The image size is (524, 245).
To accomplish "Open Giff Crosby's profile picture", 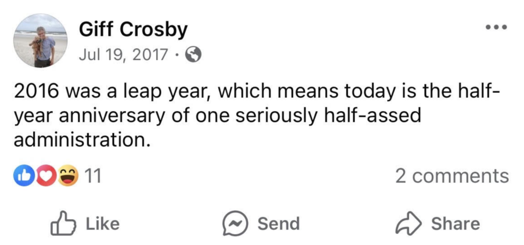I will coord(41,40).
